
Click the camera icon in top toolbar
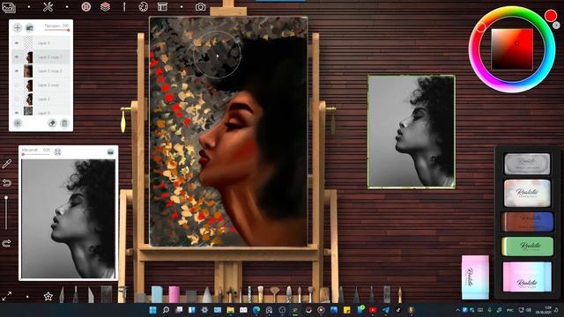tap(200, 6)
